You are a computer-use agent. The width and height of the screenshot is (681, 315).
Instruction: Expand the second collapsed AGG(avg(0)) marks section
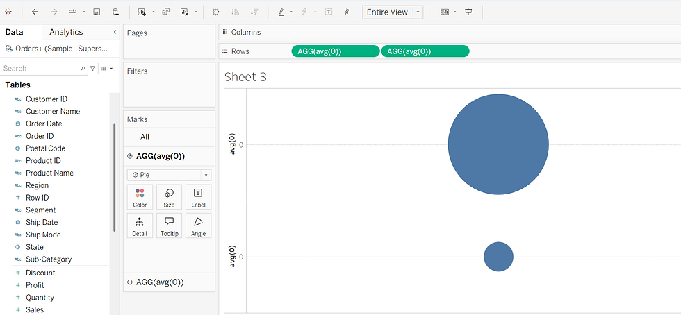click(170, 282)
